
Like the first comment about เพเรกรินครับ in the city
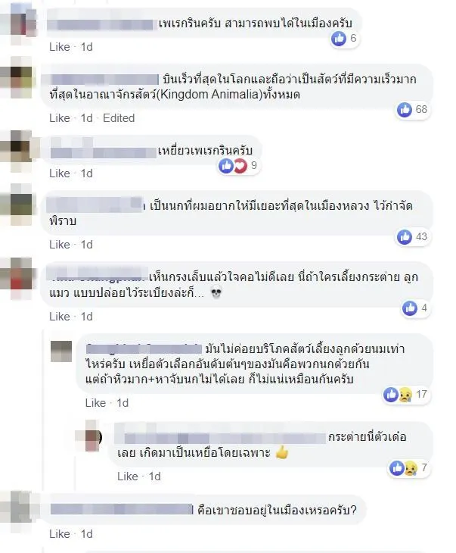60,46
